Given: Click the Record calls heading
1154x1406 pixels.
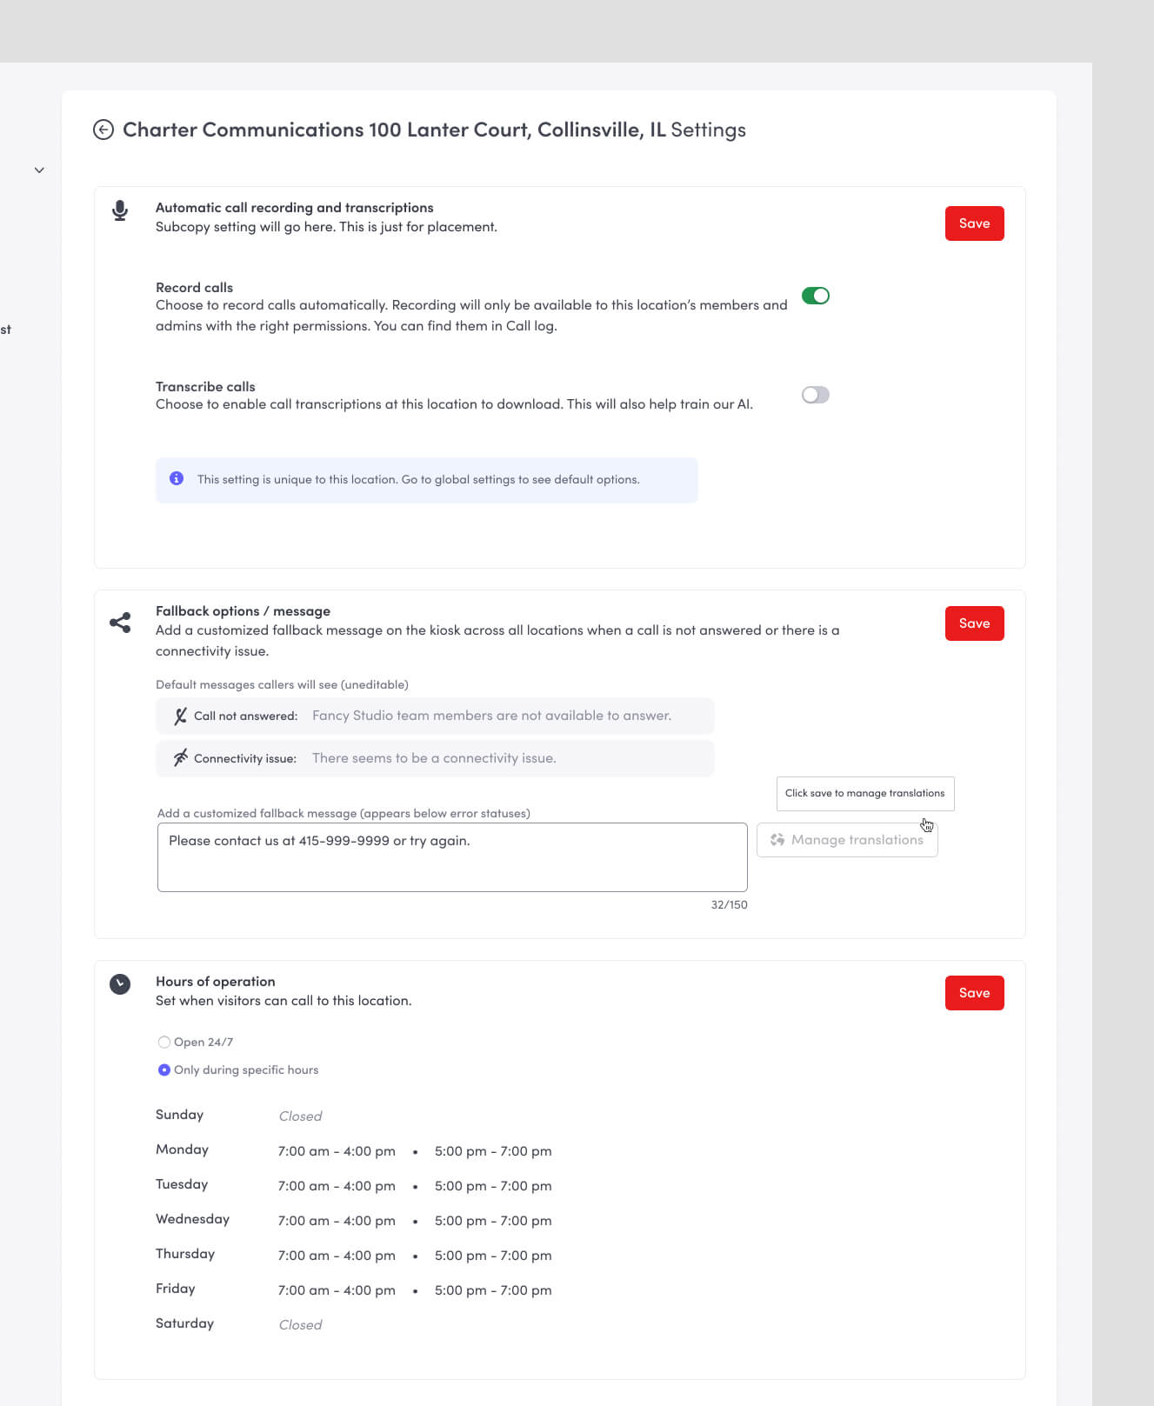Looking at the screenshot, I should [194, 287].
